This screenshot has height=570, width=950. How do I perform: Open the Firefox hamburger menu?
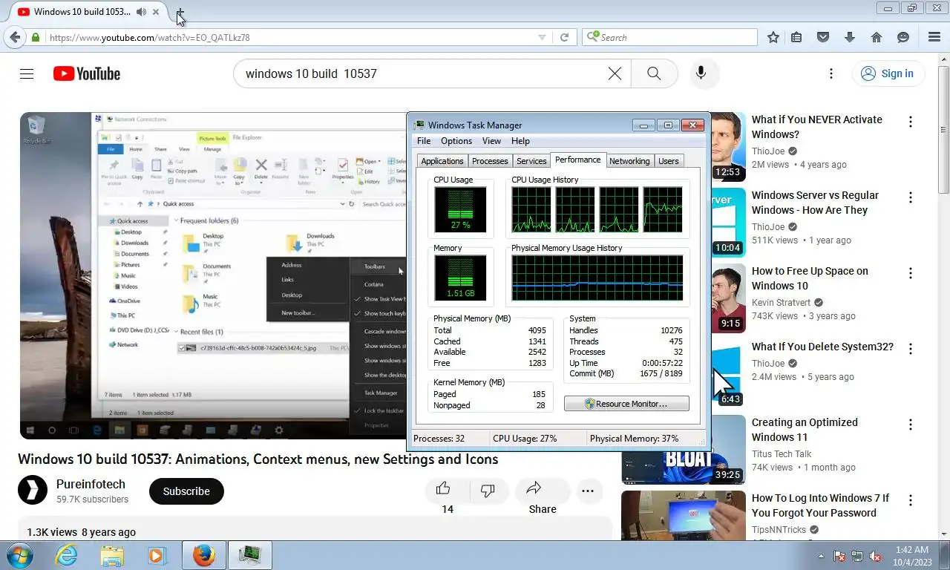934,37
